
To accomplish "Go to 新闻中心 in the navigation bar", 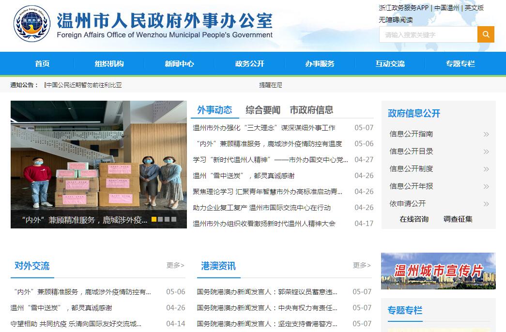I will 180,63.
